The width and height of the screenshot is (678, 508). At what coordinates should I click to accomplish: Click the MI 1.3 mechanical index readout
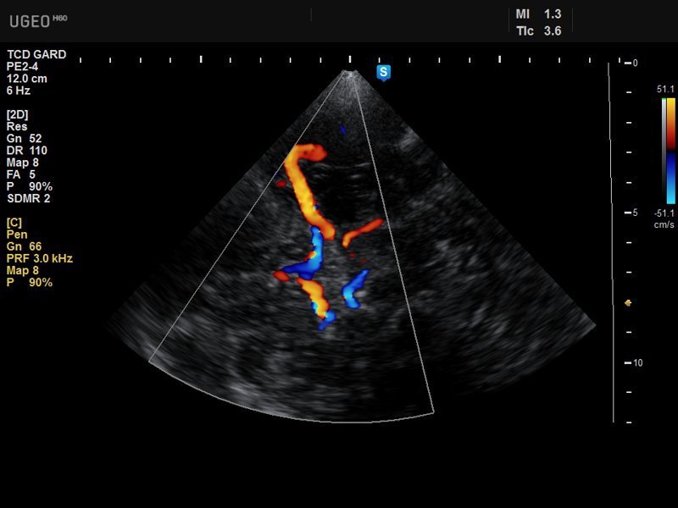point(539,14)
